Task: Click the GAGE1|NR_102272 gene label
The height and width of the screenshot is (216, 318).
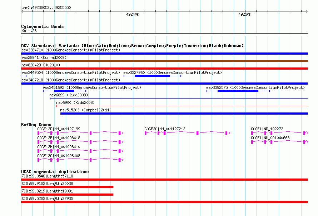Action: coord(267,129)
